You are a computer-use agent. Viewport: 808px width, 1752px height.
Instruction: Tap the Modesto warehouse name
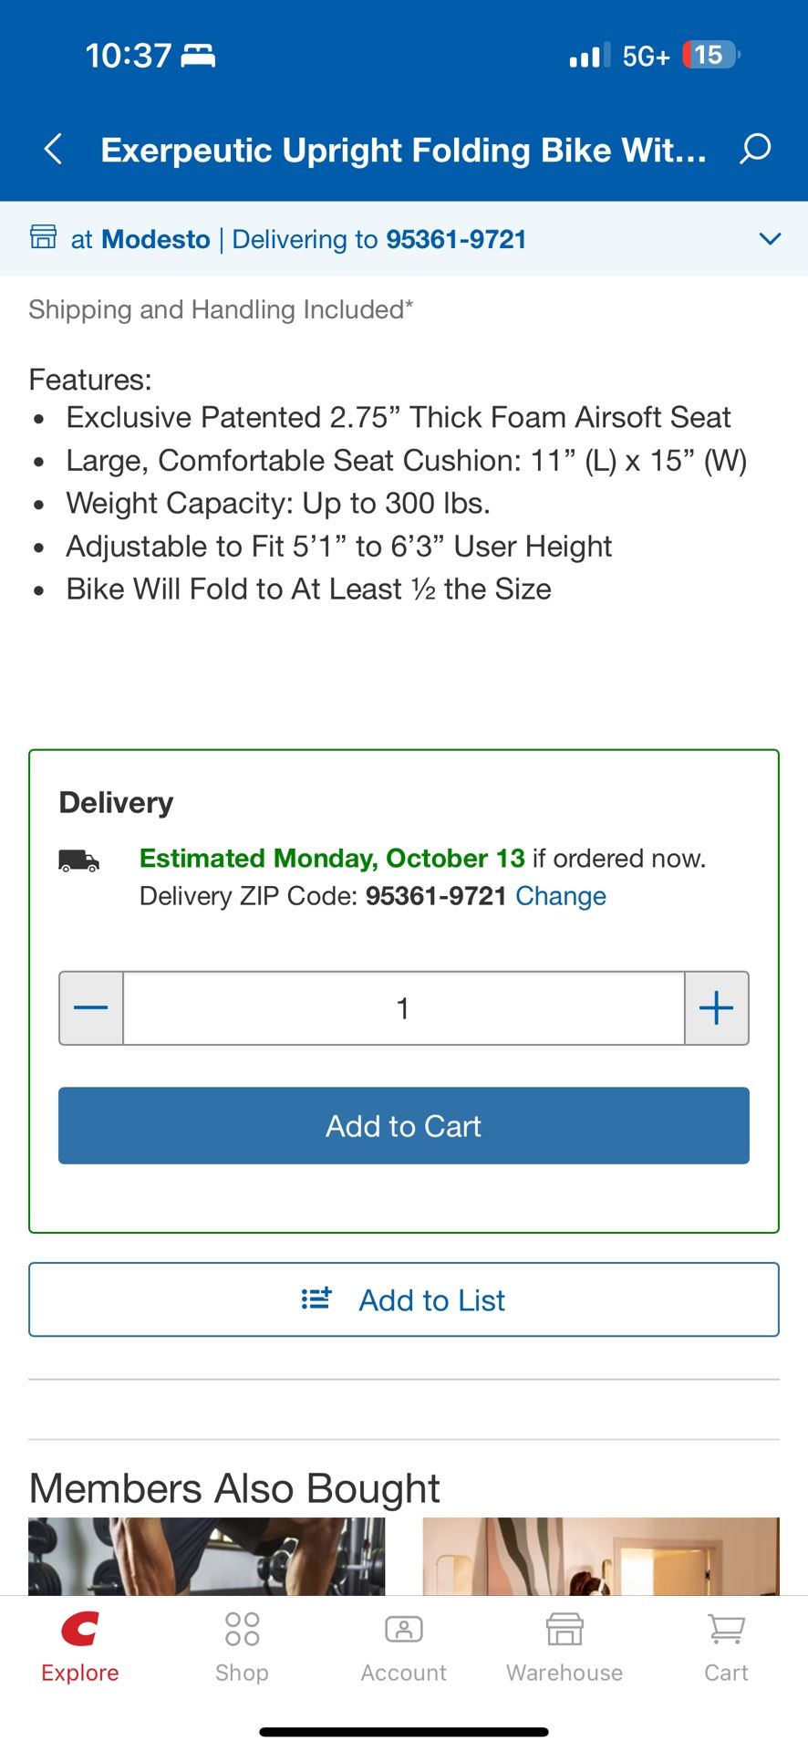pos(156,239)
